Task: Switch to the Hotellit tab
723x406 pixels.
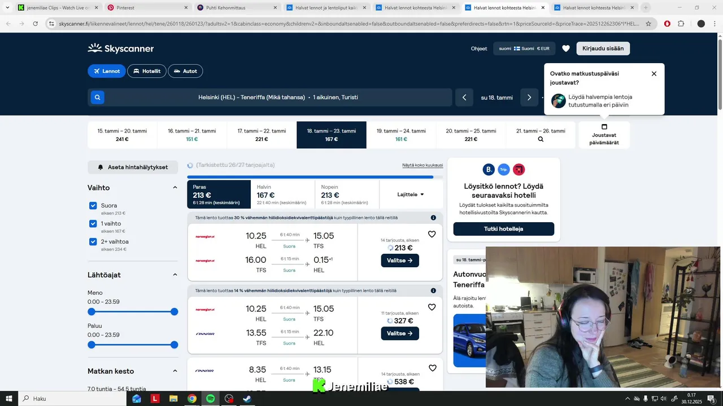Action: (147, 71)
